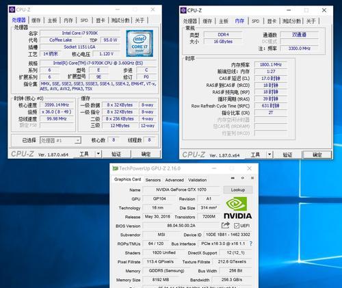The image size is (342, 288).
Task: Click 工具 button in left CPU-Z
Action: pos(84,154)
